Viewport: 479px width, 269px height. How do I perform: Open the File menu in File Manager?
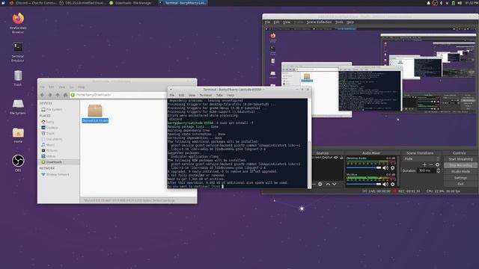pos(42,87)
